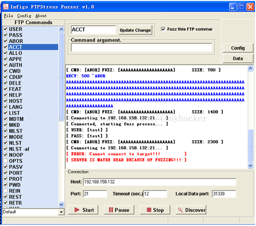256x226 pixels.
Task: Select HOST in the command list
Action: [x=15, y=101]
